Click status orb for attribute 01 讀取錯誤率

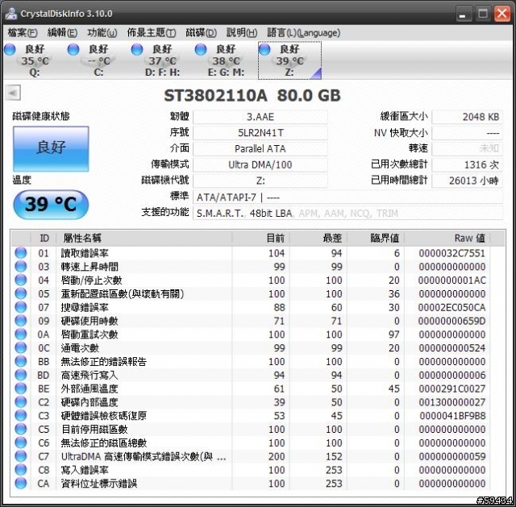click(x=21, y=253)
